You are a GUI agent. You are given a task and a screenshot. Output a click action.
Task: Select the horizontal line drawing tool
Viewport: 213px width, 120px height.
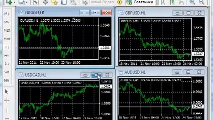7,119
